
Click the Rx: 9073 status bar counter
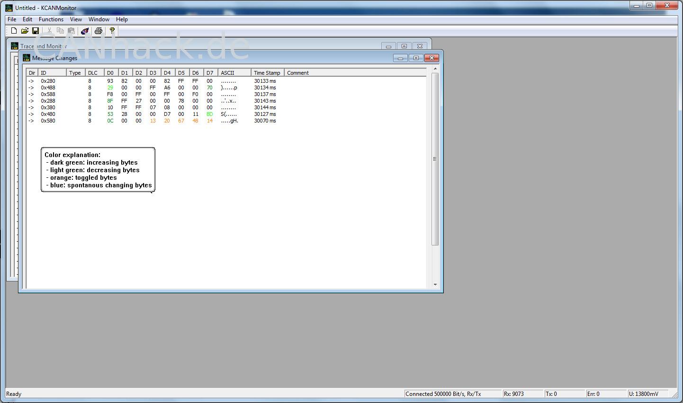pos(522,394)
